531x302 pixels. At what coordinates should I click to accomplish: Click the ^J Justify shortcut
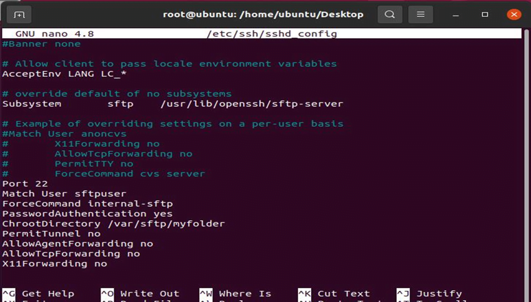click(429, 293)
